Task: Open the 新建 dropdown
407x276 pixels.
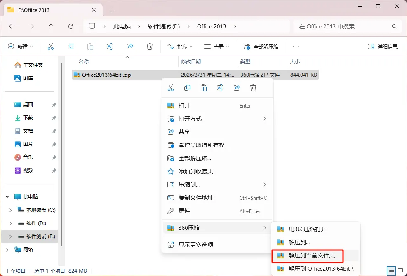Action: click(20, 47)
